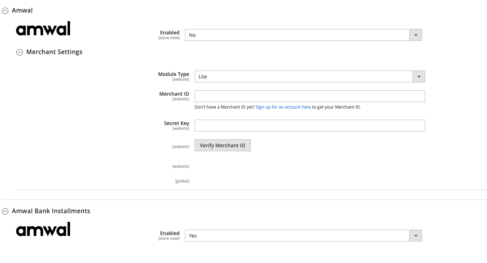The height and width of the screenshot is (263, 487).
Task: Focus the Secret Key input field
Action: pyautogui.click(x=310, y=126)
